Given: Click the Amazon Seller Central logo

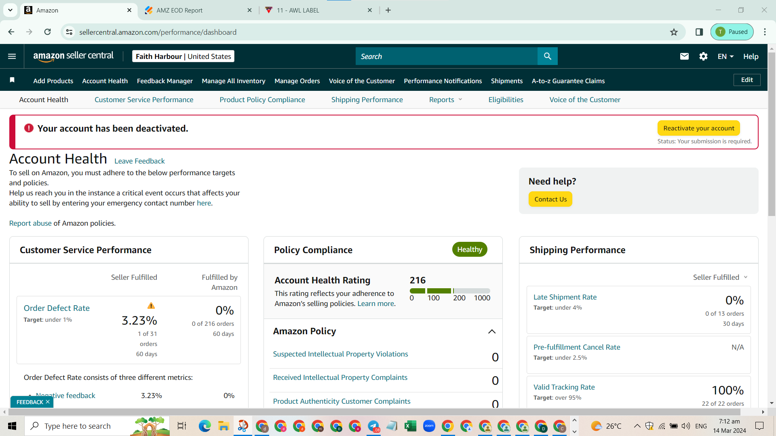Looking at the screenshot, I should pos(73,57).
